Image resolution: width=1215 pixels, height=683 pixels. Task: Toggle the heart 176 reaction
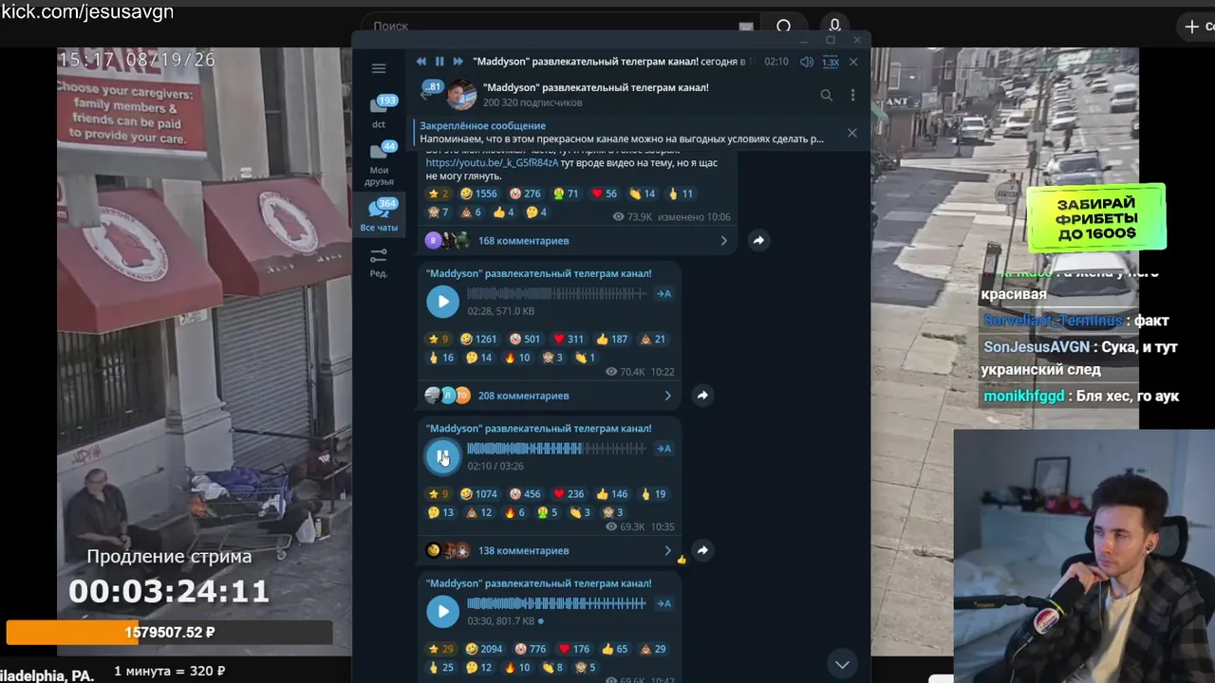point(575,649)
